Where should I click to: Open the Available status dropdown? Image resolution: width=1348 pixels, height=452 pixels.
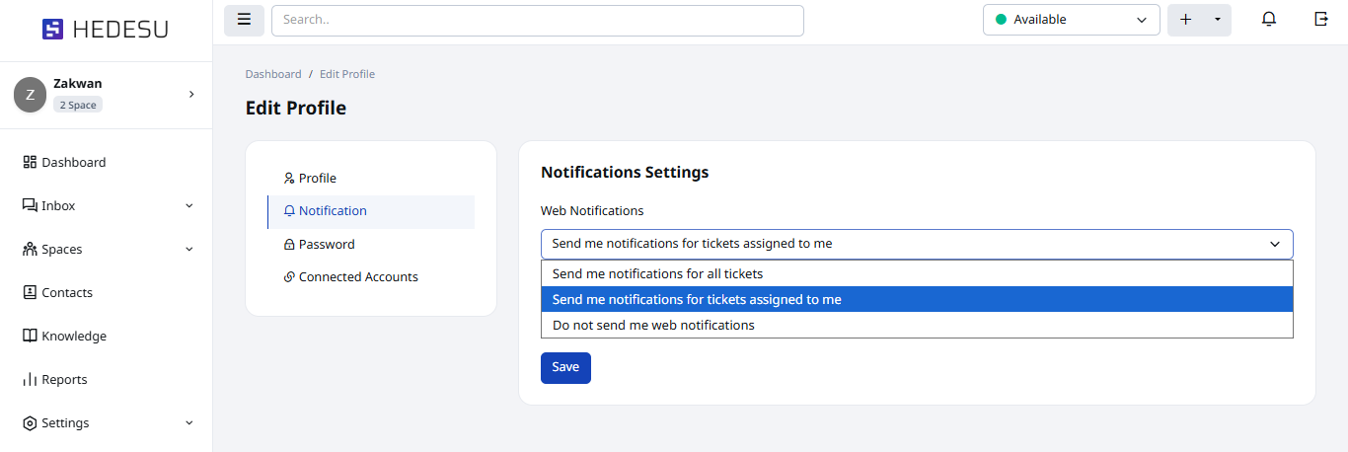pos(1071,20)
